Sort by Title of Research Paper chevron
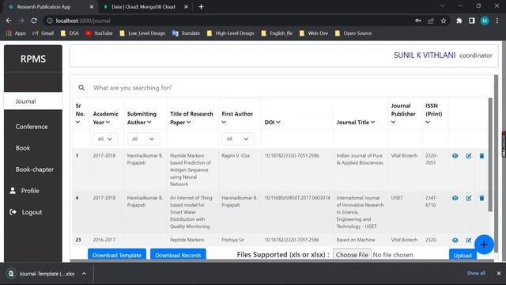Image resolution: width=506 pixels, height=285 pixels. tap(188, 122)
